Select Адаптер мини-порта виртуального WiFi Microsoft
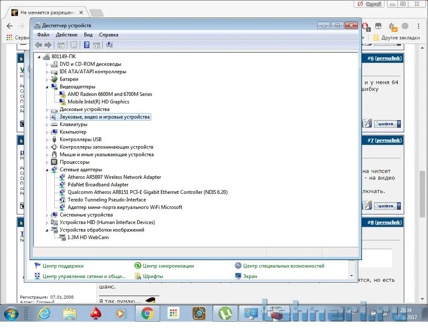 pyautogui.click(x=125, y=207)
